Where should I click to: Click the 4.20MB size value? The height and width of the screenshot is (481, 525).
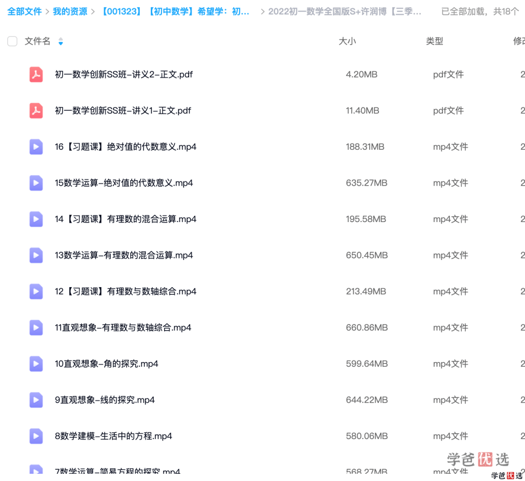361,74
